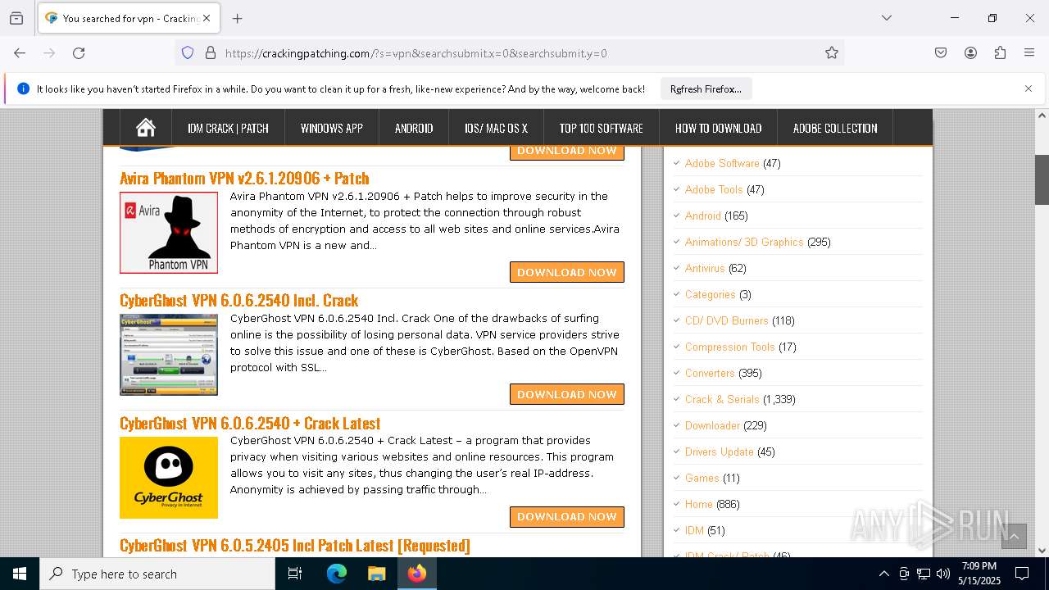The height and width of the screenshot is (590, 1049).
Task: Open the TOP 100 SOFTWARE menu item
Action: 602,128
